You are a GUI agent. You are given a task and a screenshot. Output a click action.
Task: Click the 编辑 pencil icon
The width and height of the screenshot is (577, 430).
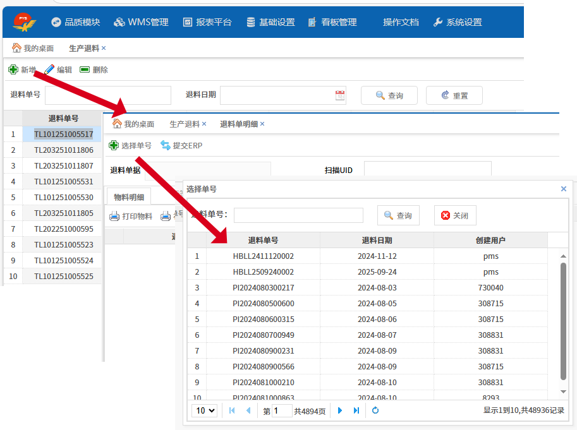(49, 69)
